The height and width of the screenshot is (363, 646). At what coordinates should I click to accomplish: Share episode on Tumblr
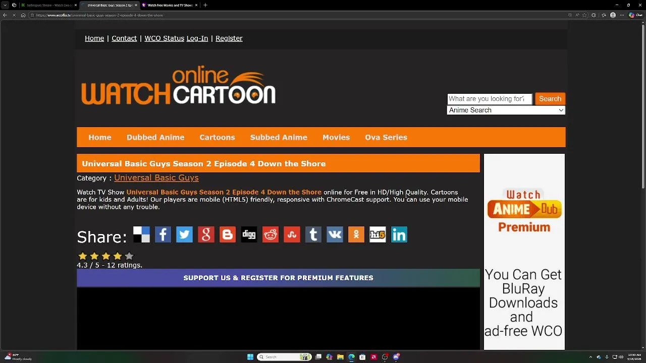pyautogui.click(x=313, y=234)
